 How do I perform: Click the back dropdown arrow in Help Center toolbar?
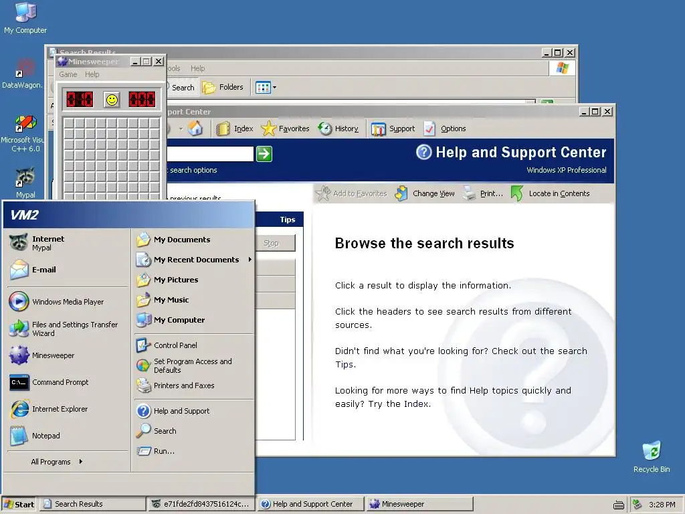coord(181,129)
